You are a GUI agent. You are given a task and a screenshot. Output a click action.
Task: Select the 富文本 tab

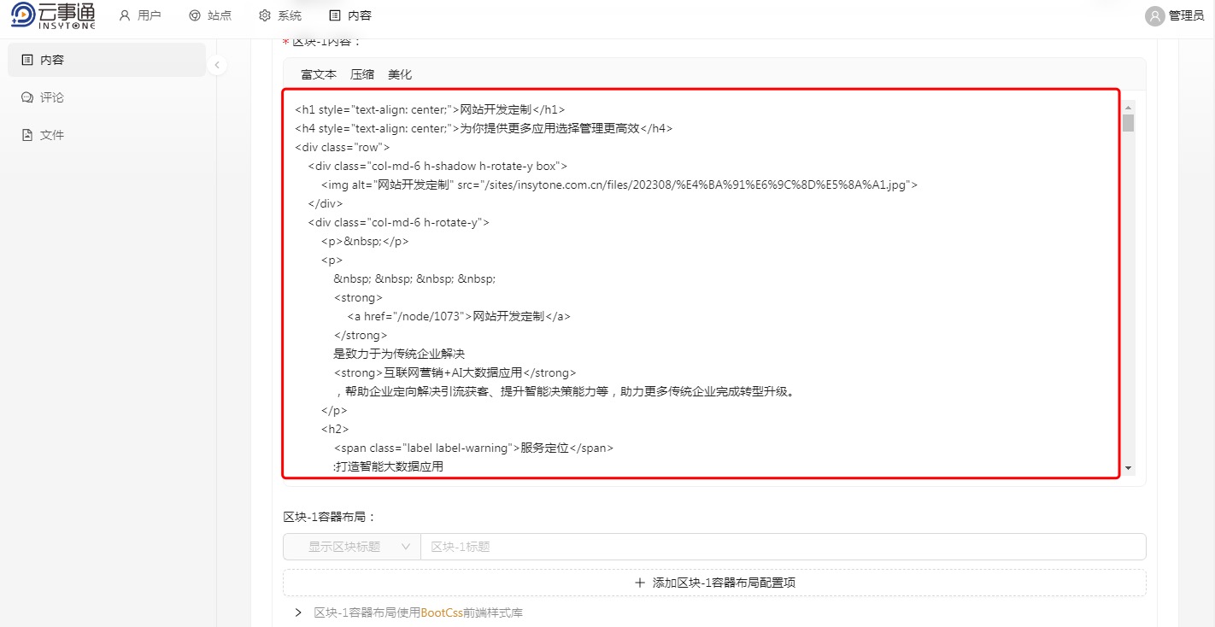[x=318, y=74]
